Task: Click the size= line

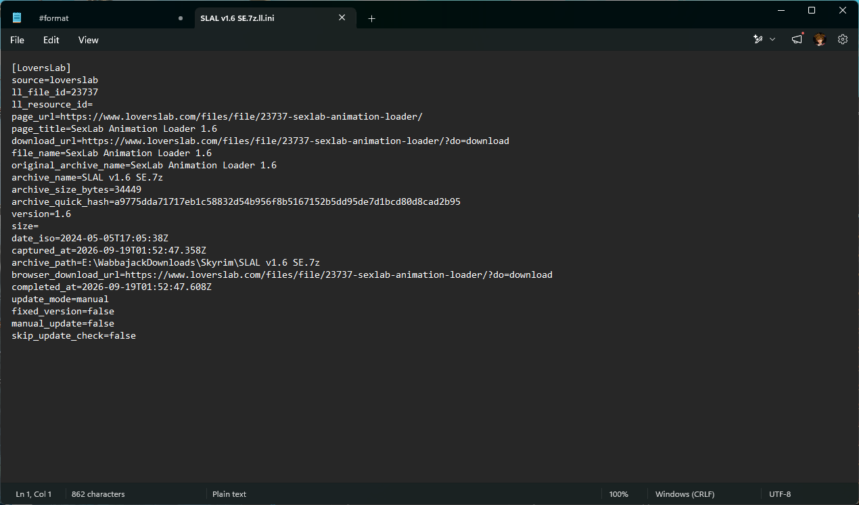Action: [x=25, y=226]
